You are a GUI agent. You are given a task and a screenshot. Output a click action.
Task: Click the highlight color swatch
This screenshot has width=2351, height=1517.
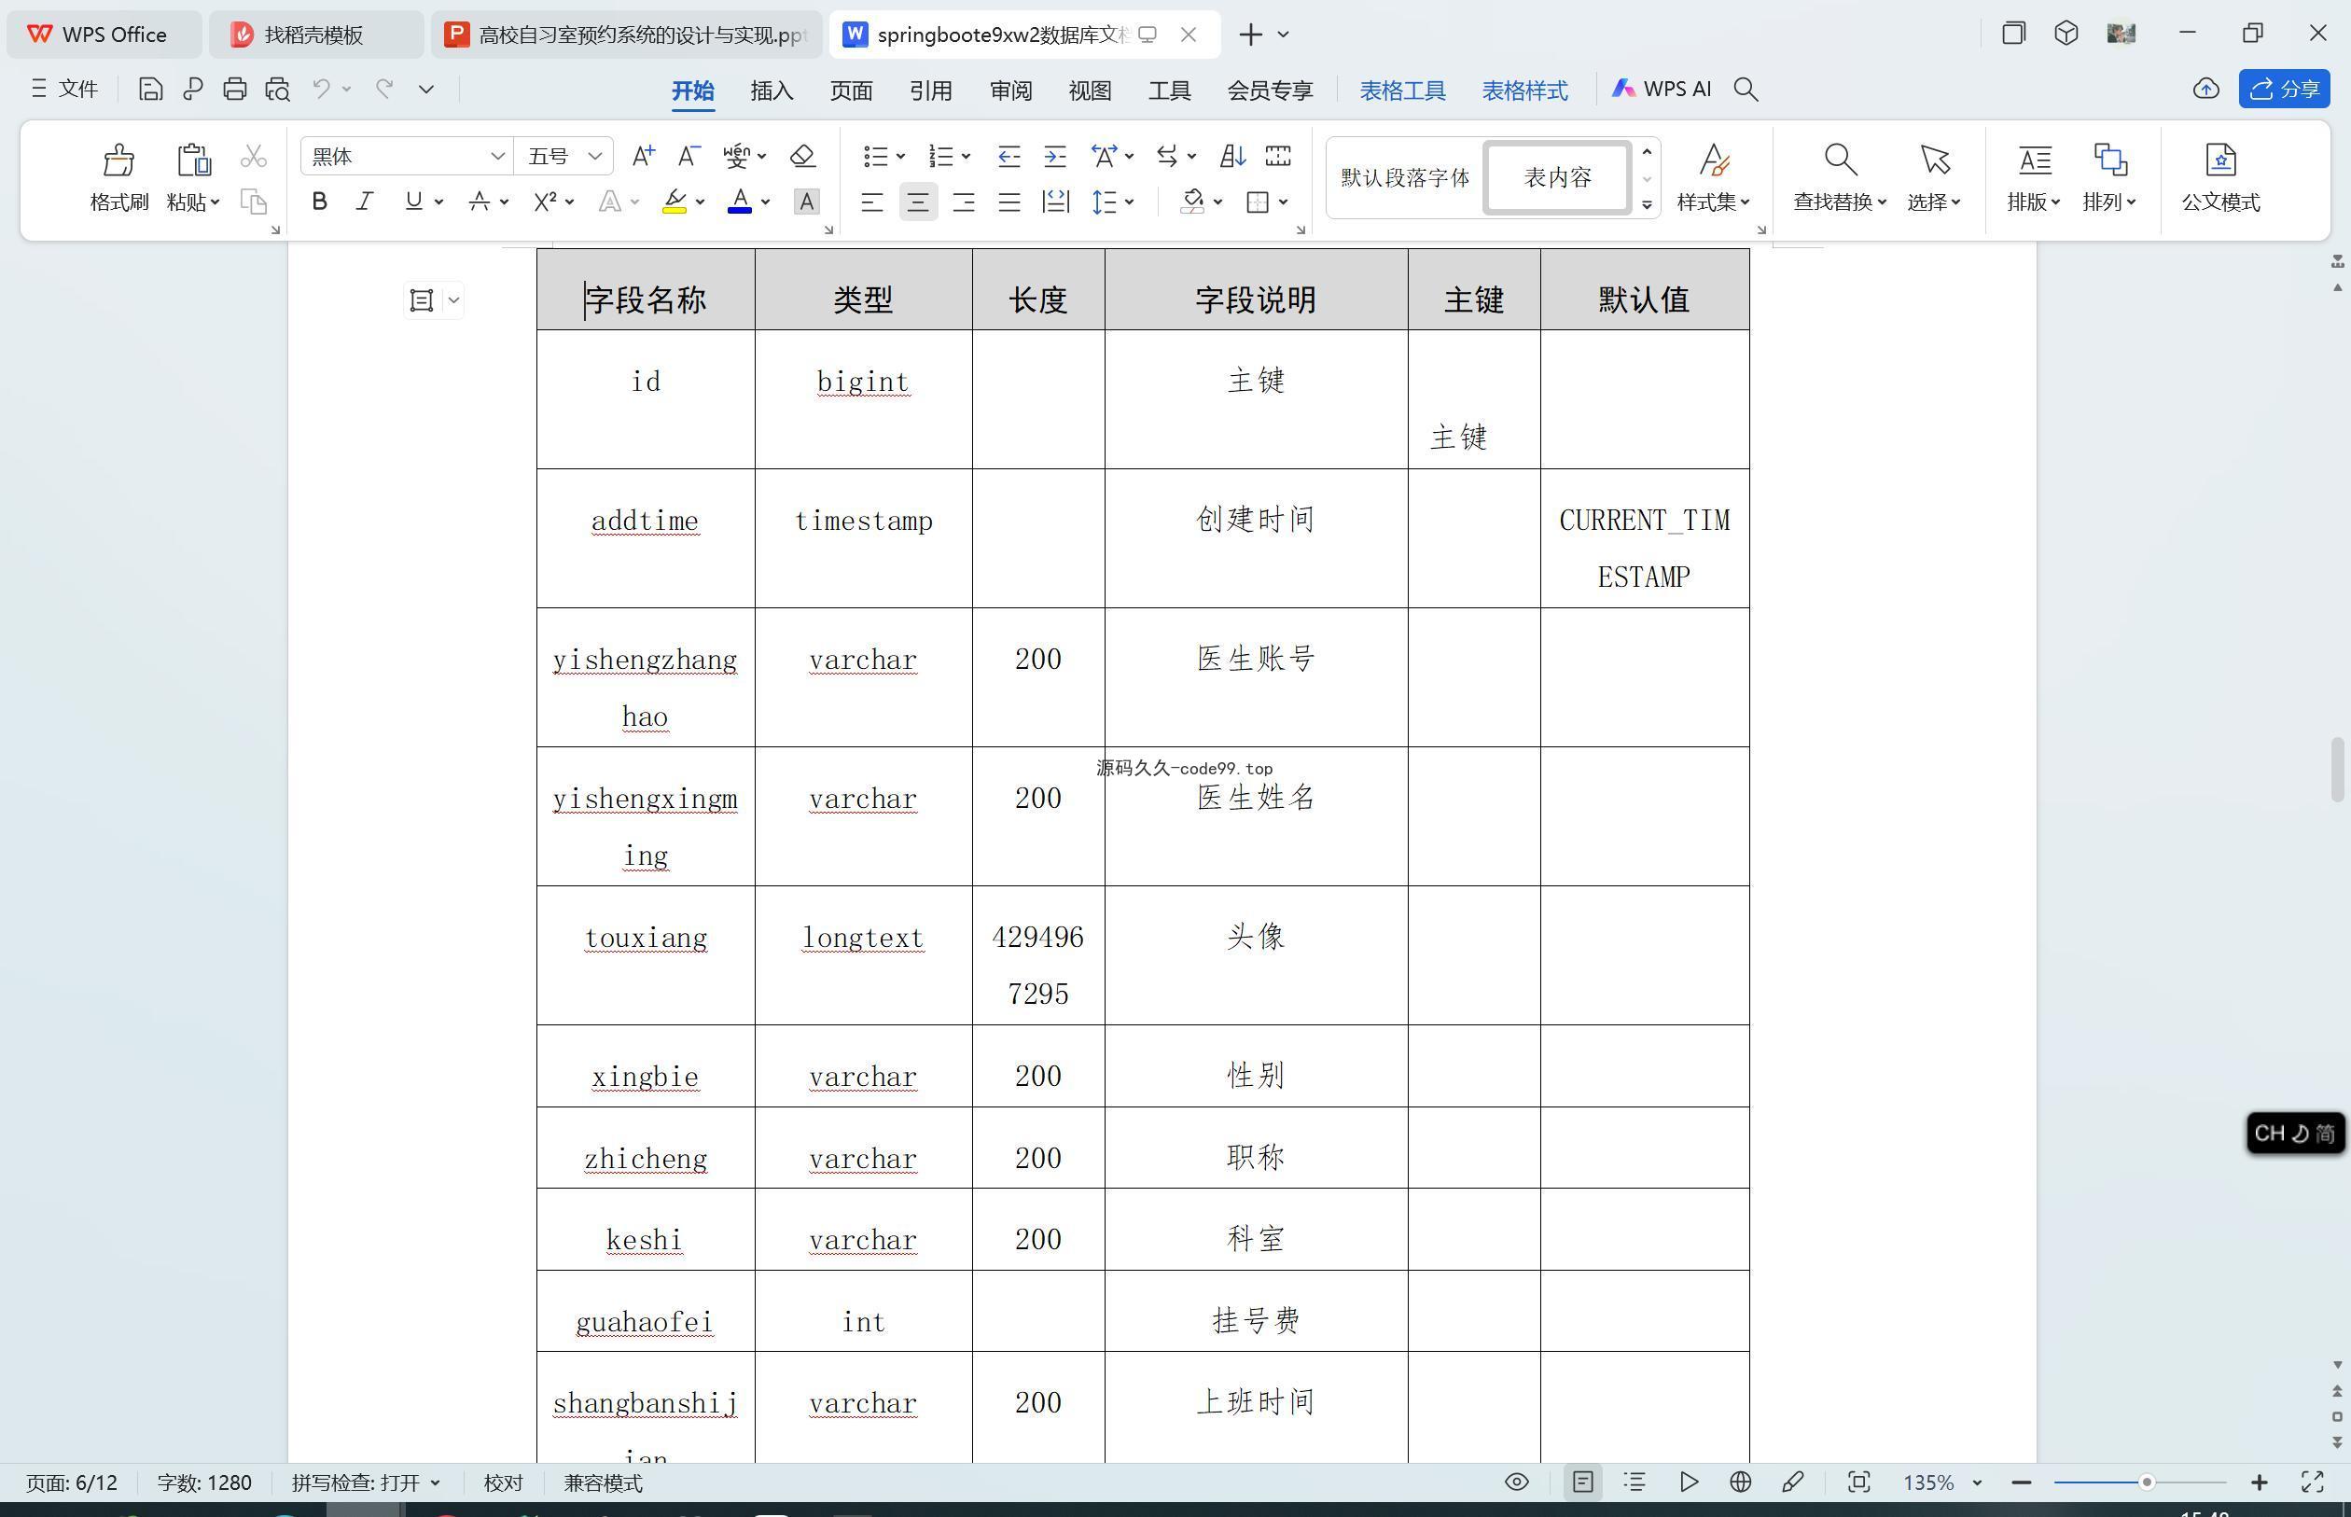tap(675, 202)
